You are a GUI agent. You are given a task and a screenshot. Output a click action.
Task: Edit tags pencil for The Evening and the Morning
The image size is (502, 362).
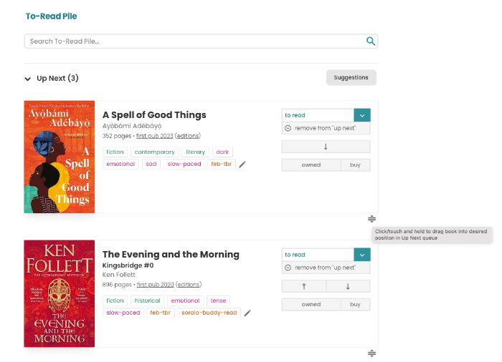tap(247, 313)
